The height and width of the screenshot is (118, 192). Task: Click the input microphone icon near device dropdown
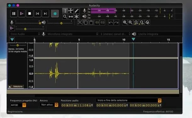tap(43, 34)
